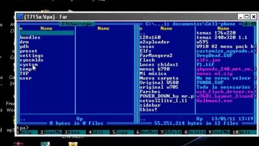Select the DropDead.SWF file
Image resolution: width=259 pixels, height=146 pixels.
pos(214,56)
